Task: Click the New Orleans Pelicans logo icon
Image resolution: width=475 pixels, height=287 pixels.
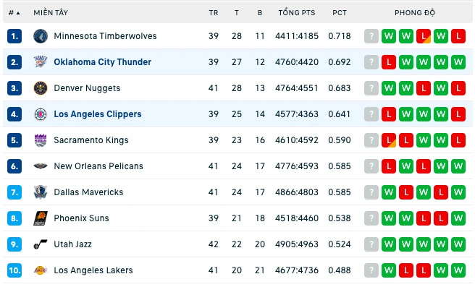Action: tap(41, 166)
